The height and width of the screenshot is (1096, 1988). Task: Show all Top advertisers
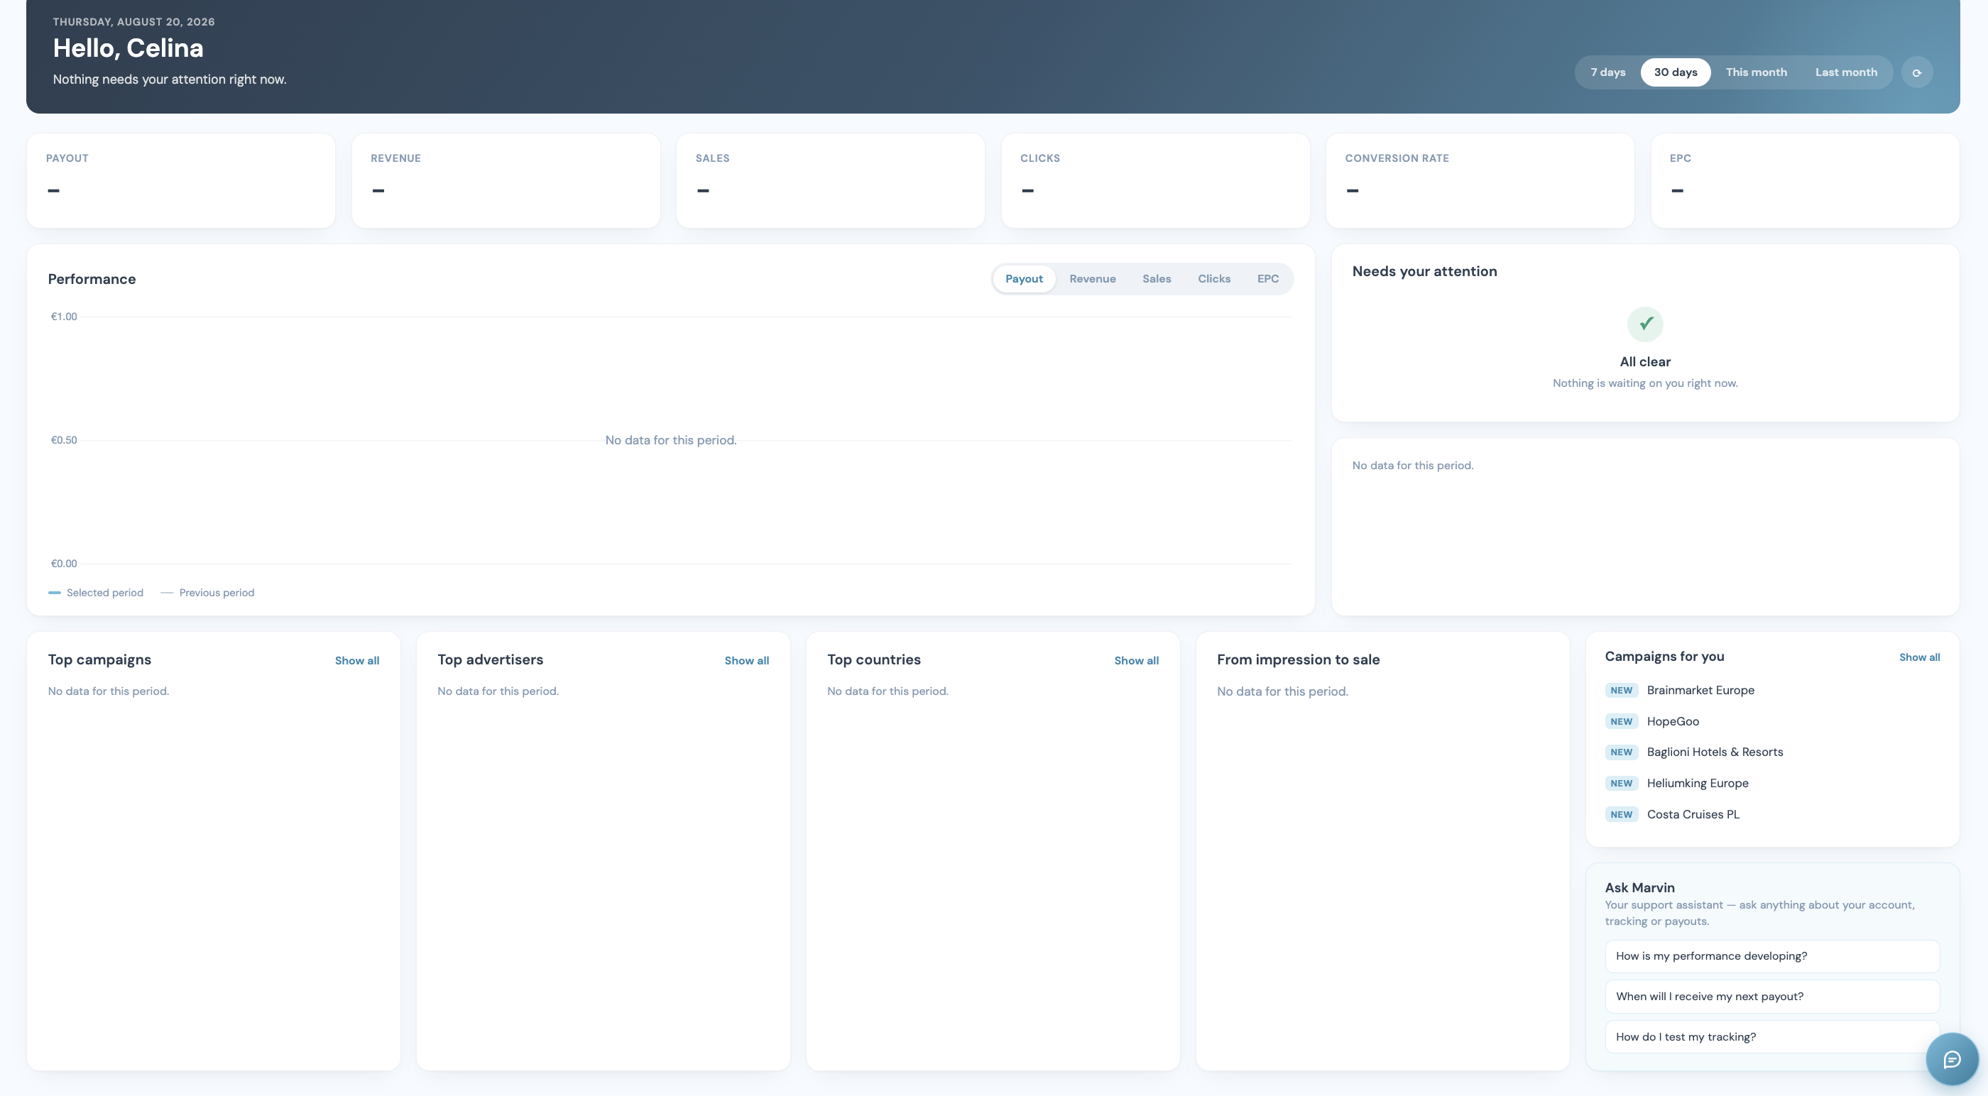tap(746, 661)
